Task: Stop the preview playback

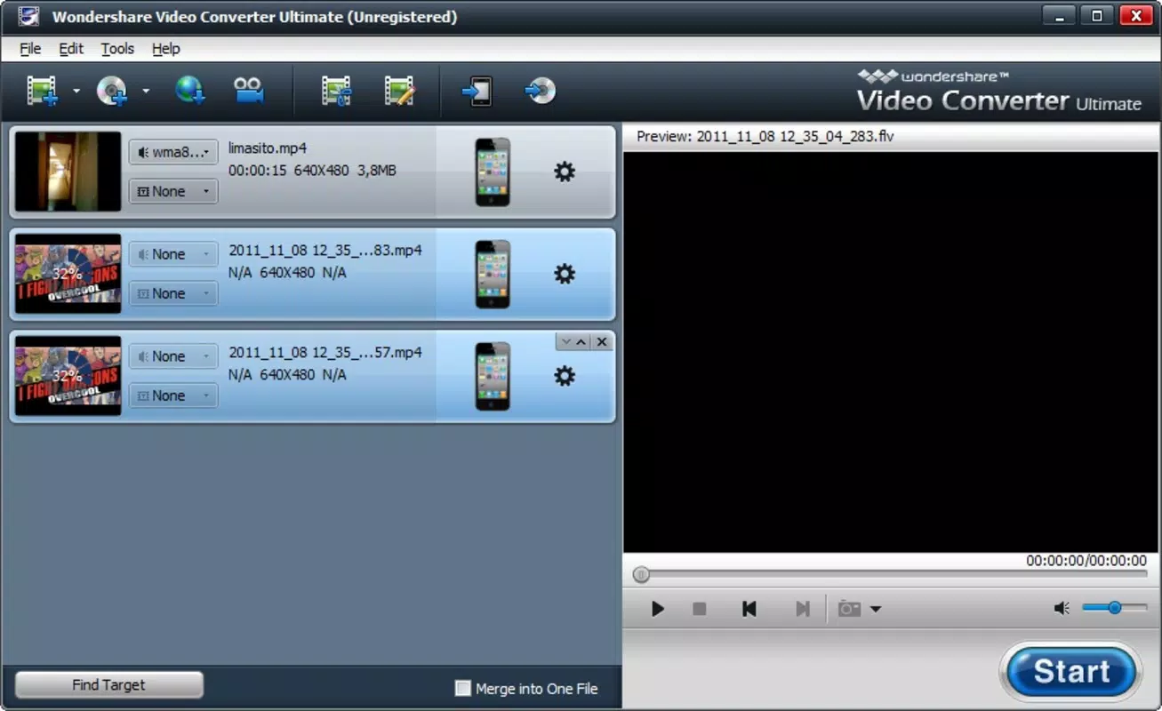Action: (x=700, y=609)
